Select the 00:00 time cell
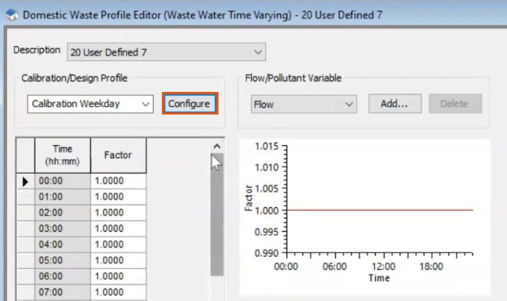 pos(63,180)
